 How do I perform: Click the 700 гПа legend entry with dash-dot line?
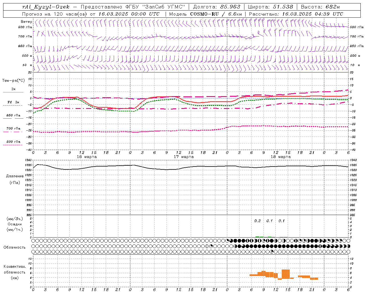click(13, 129)
